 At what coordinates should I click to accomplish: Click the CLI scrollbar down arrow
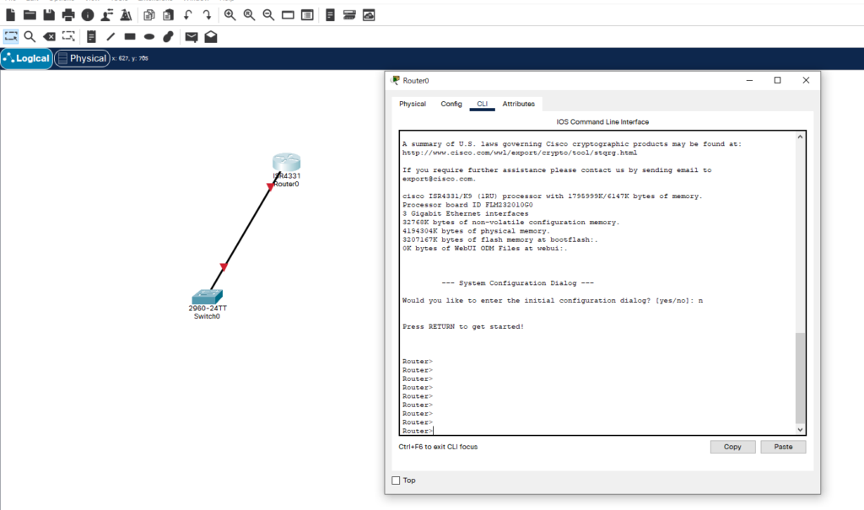click(800, 430)
